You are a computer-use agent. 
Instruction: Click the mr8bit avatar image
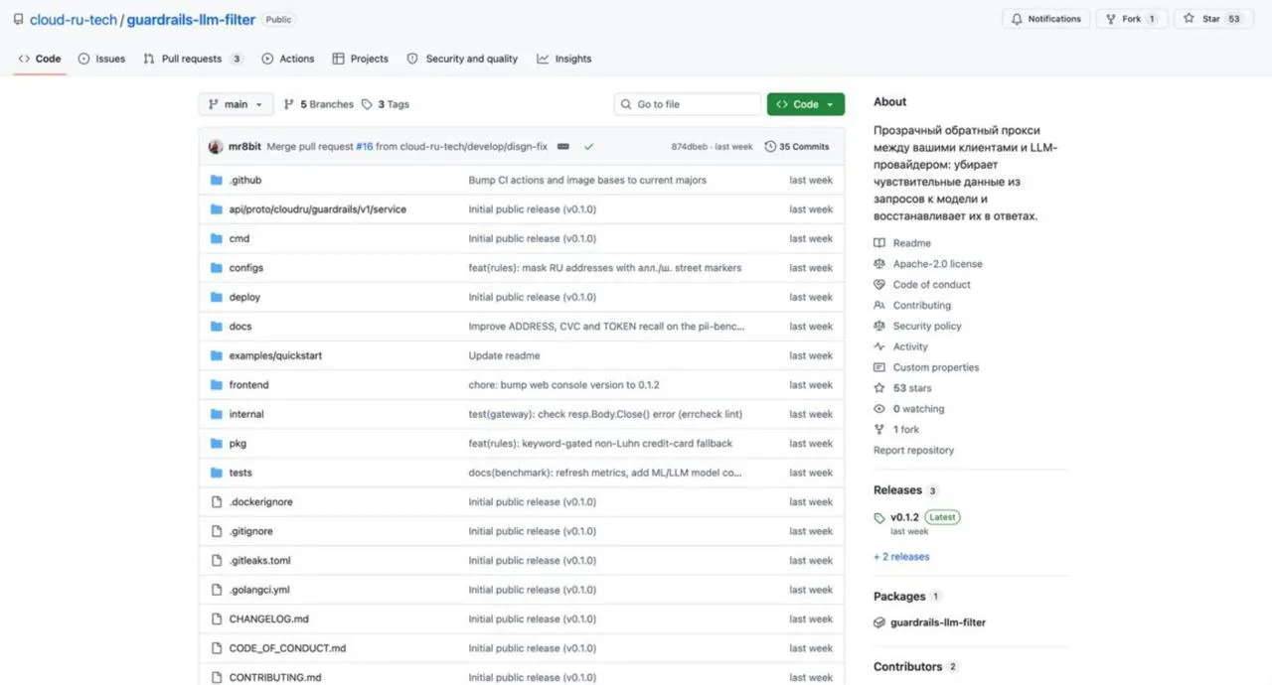pyautogui.click(x=216, y=147)
